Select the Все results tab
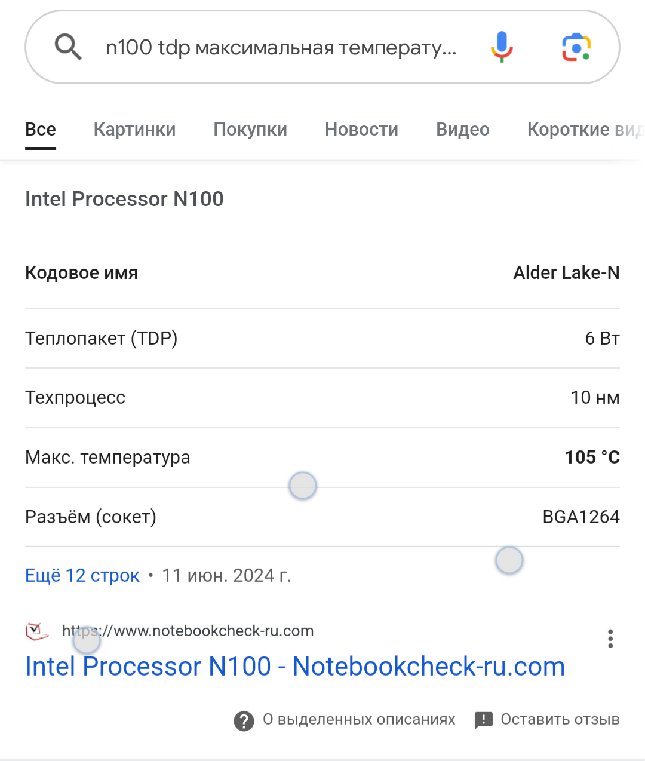The image size is (645, 761). point(41,130)
